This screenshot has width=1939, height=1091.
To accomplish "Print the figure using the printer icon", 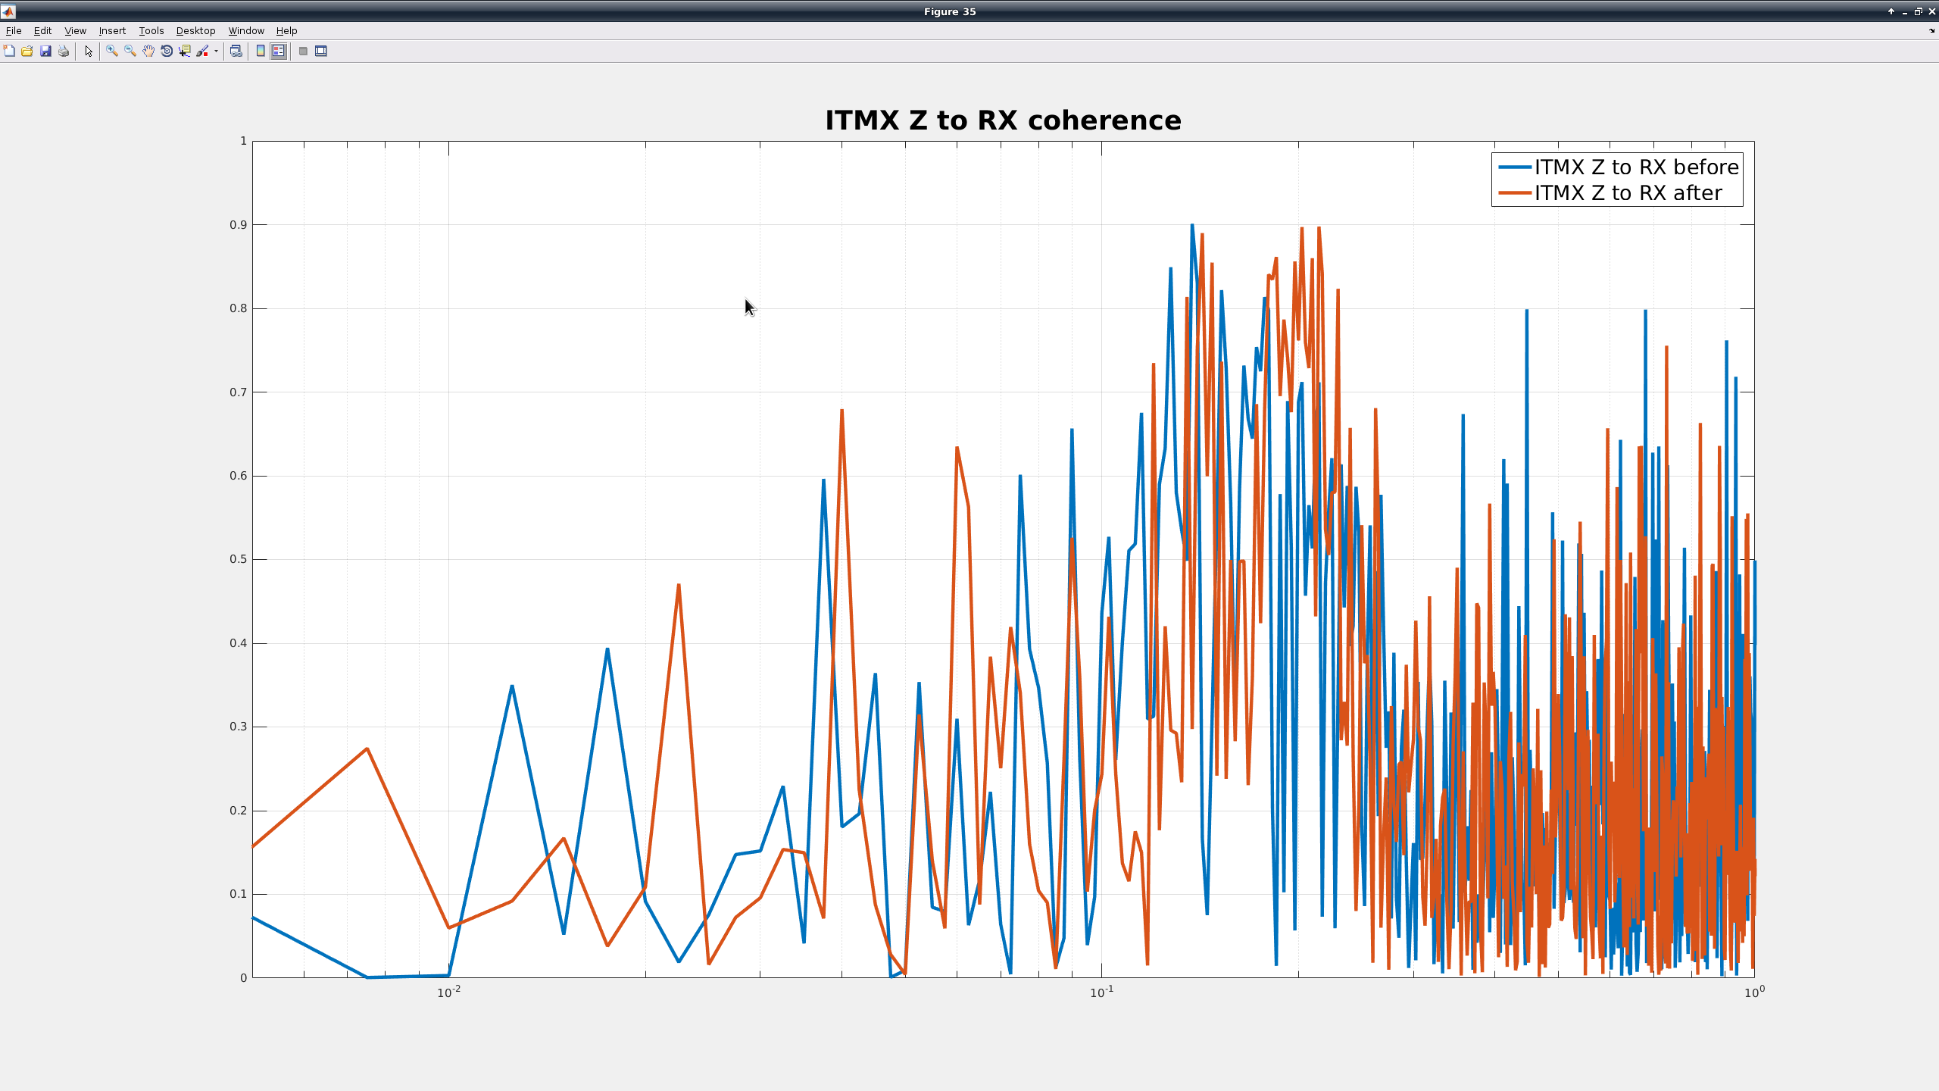I will (x=64, y=51).
